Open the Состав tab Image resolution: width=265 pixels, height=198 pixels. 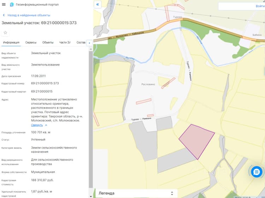pyautogui.click(x=81, y=42)
